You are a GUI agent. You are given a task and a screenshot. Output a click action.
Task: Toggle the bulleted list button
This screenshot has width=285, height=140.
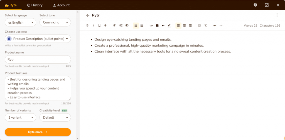tap(136, 26)
